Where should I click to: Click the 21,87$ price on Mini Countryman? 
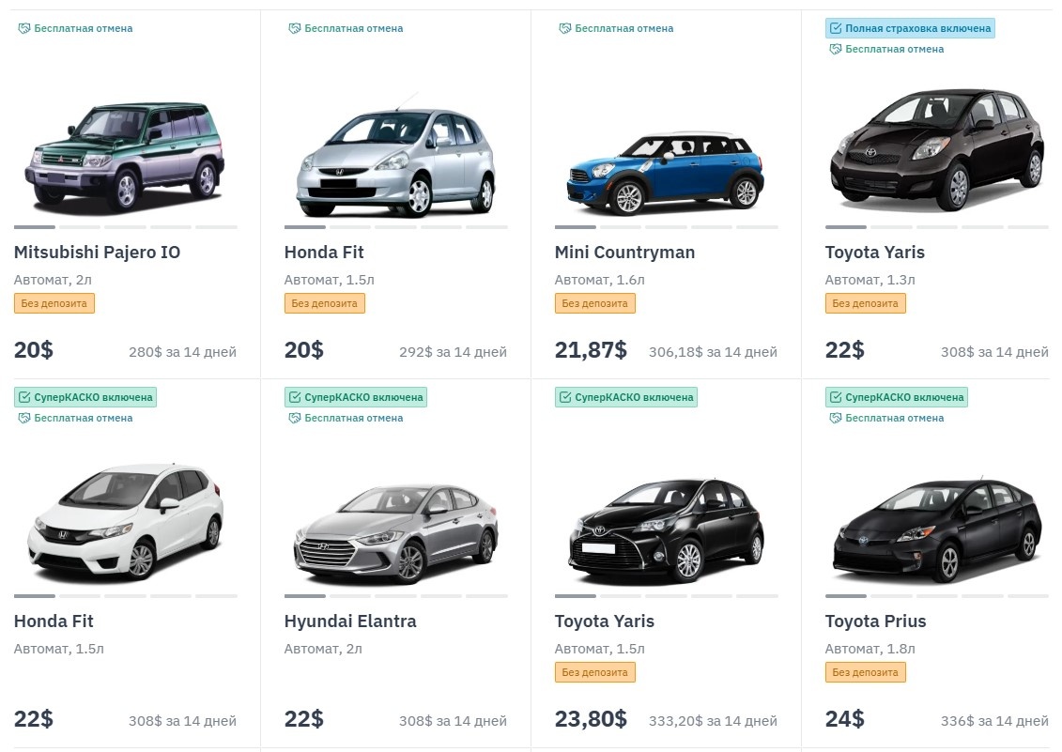(x=591, y=349)
